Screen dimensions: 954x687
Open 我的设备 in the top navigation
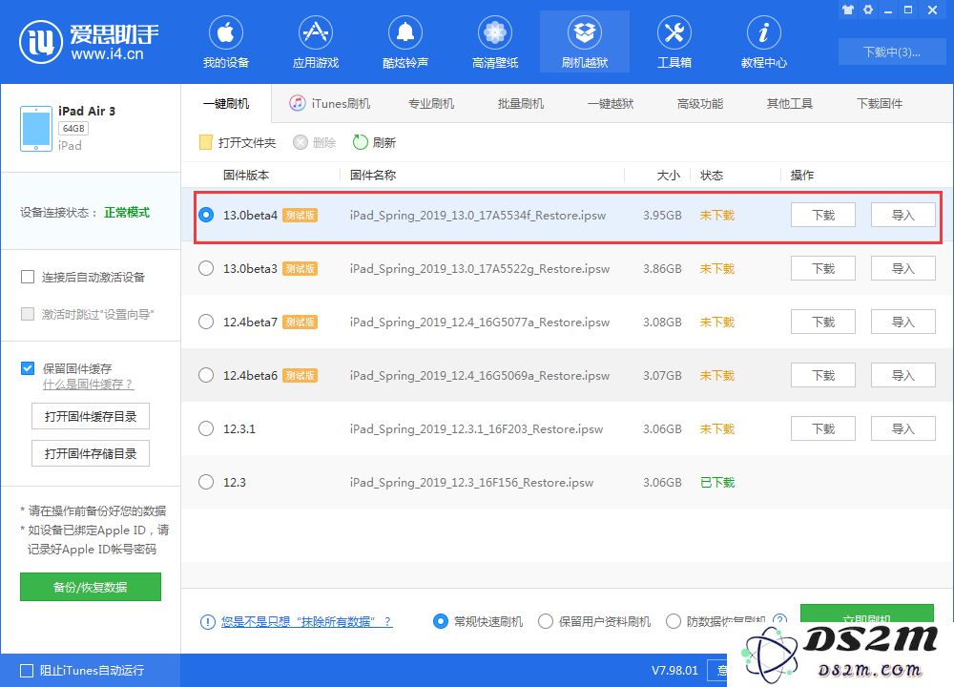pos(226,43)
